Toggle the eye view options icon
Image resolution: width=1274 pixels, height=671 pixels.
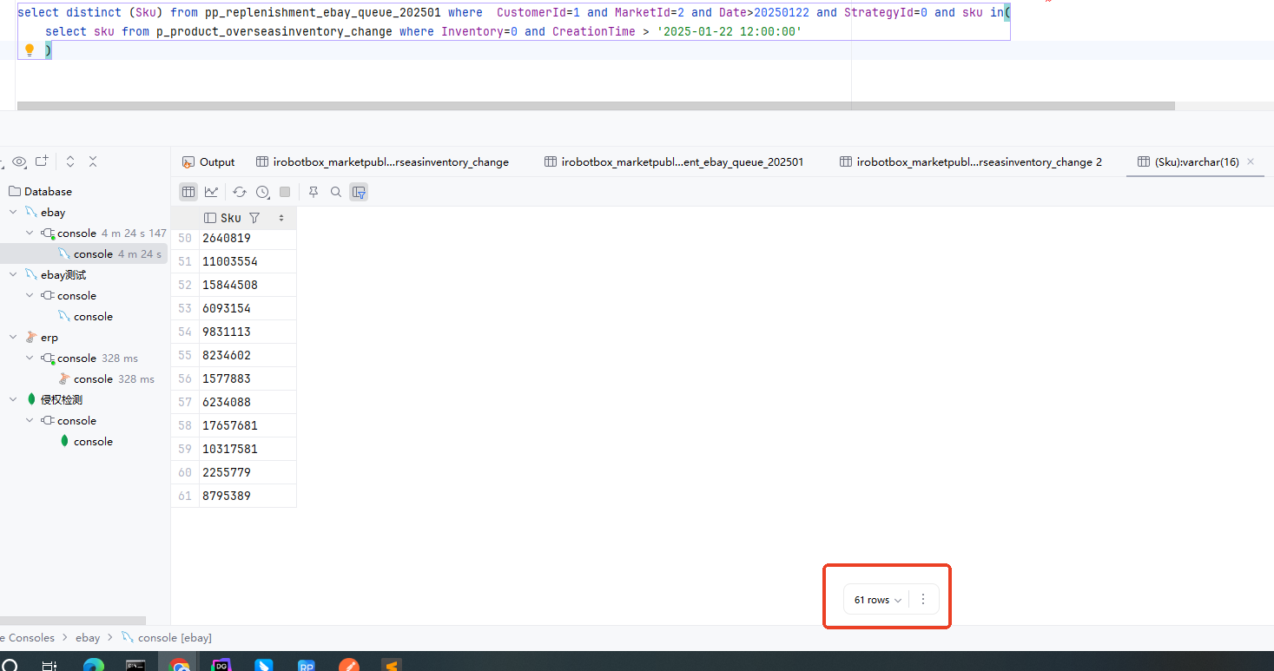19,161
